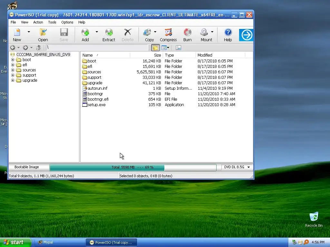The image size is (330, 247).
Task: Sort by the Type column header
Action: (179, 55)
